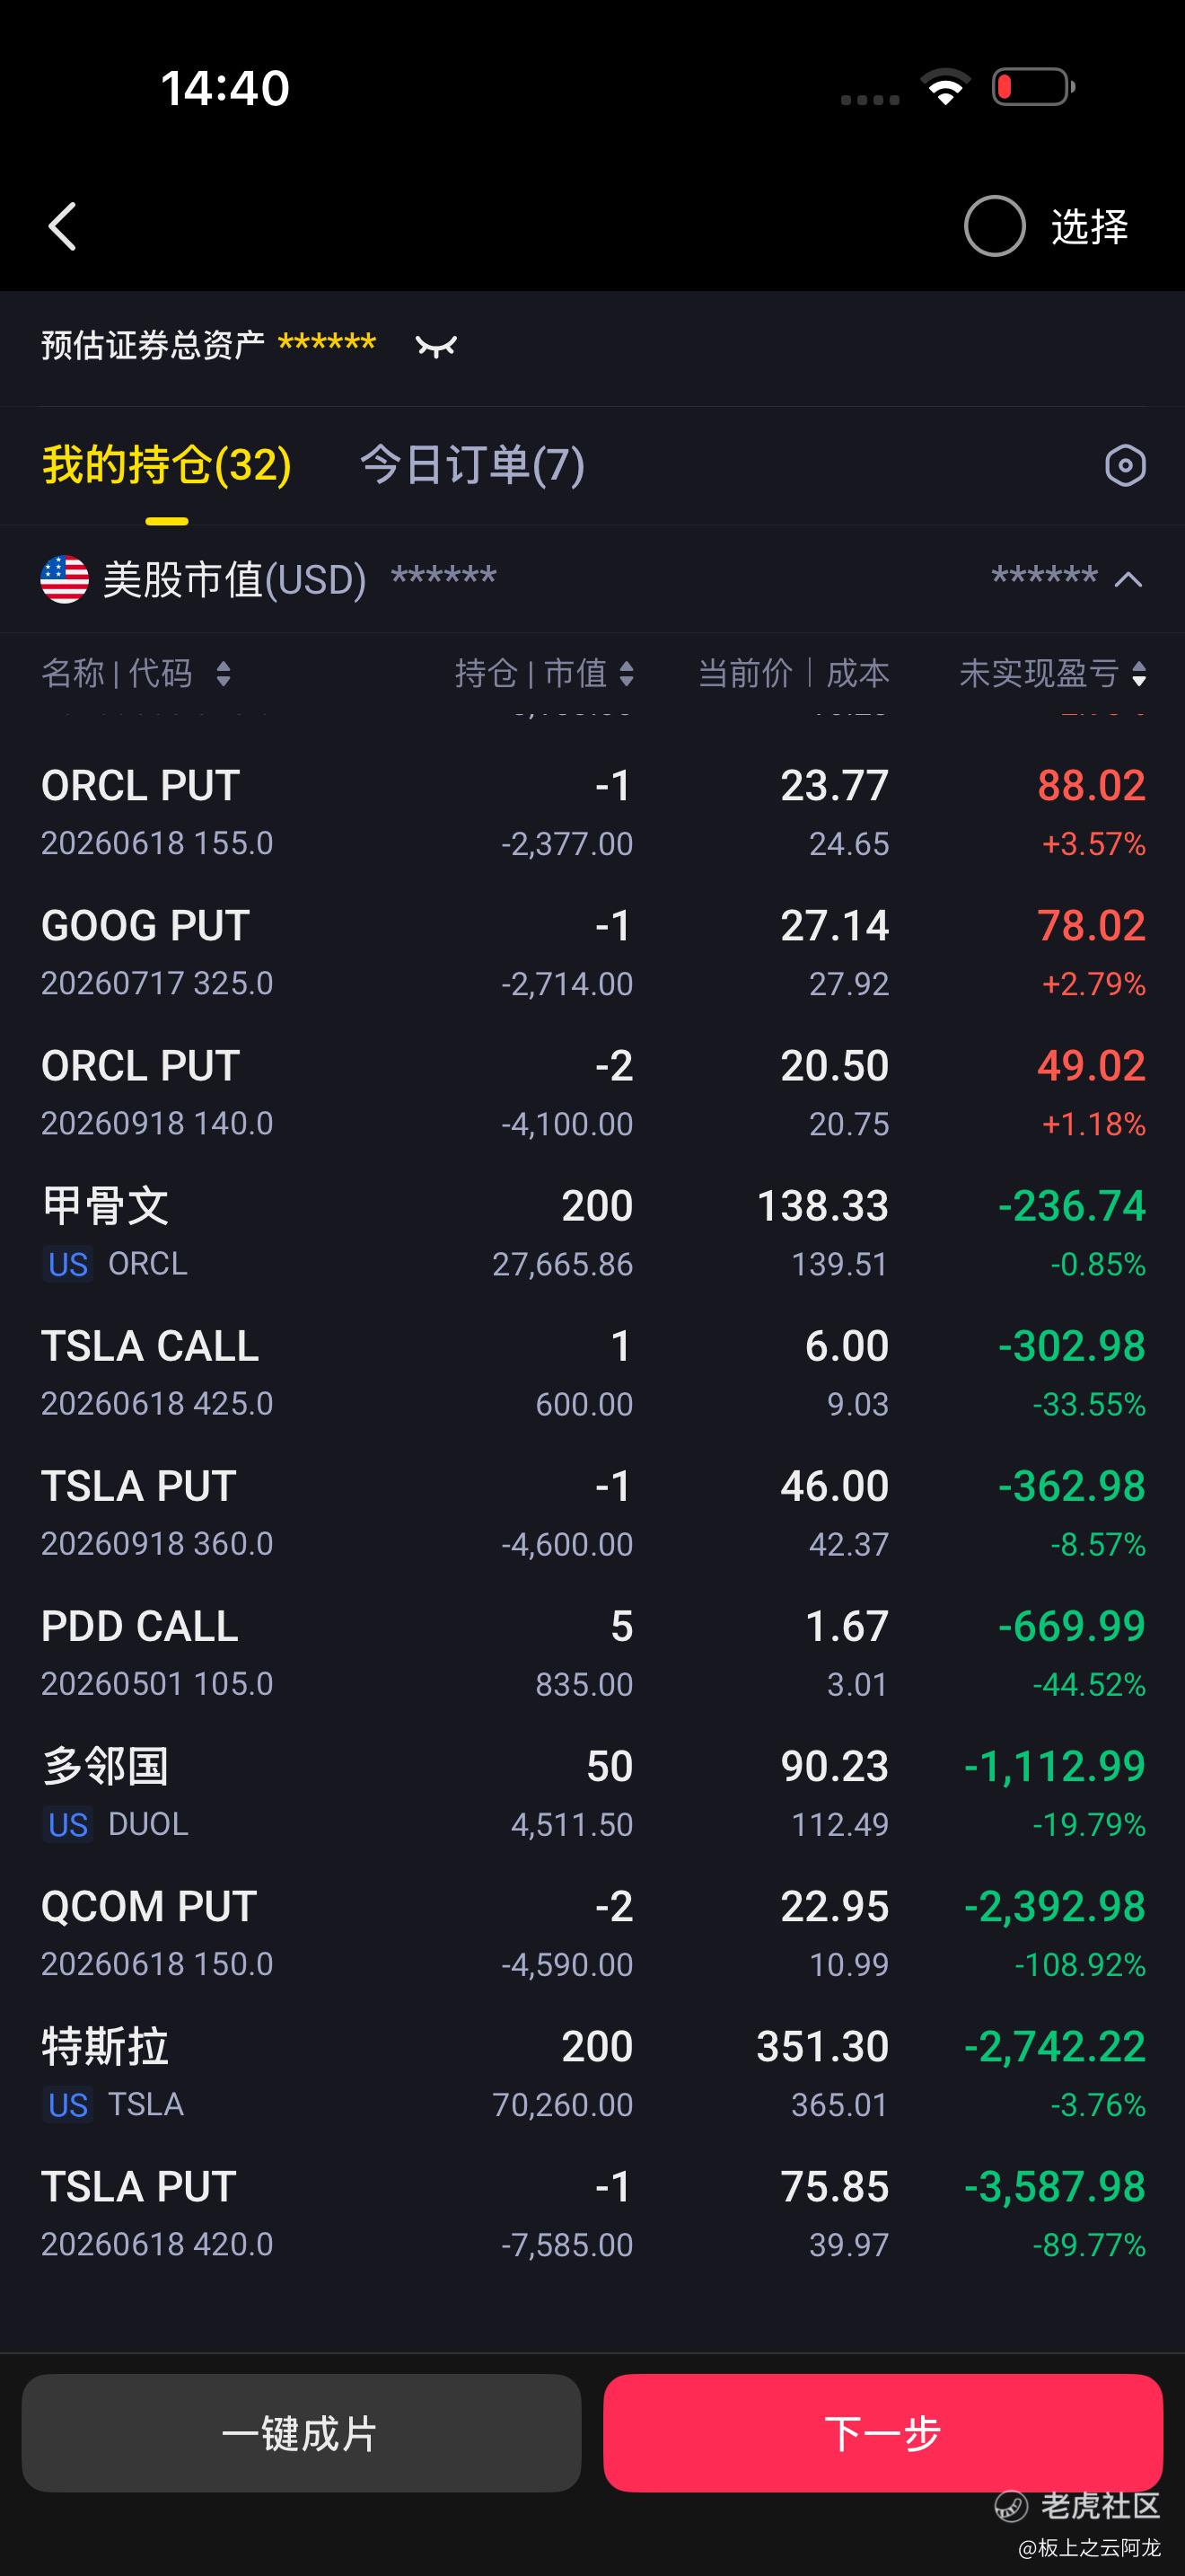The height and width of the screenshot is (2576, 1185).
Task: Switch to 我的持仓(32) tab
Action: 166,466
